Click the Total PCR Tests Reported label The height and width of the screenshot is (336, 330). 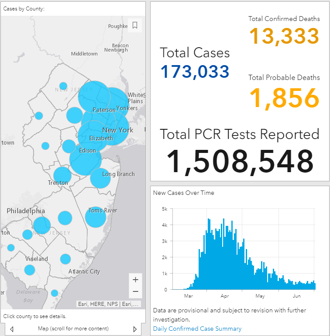click(239, 135)
